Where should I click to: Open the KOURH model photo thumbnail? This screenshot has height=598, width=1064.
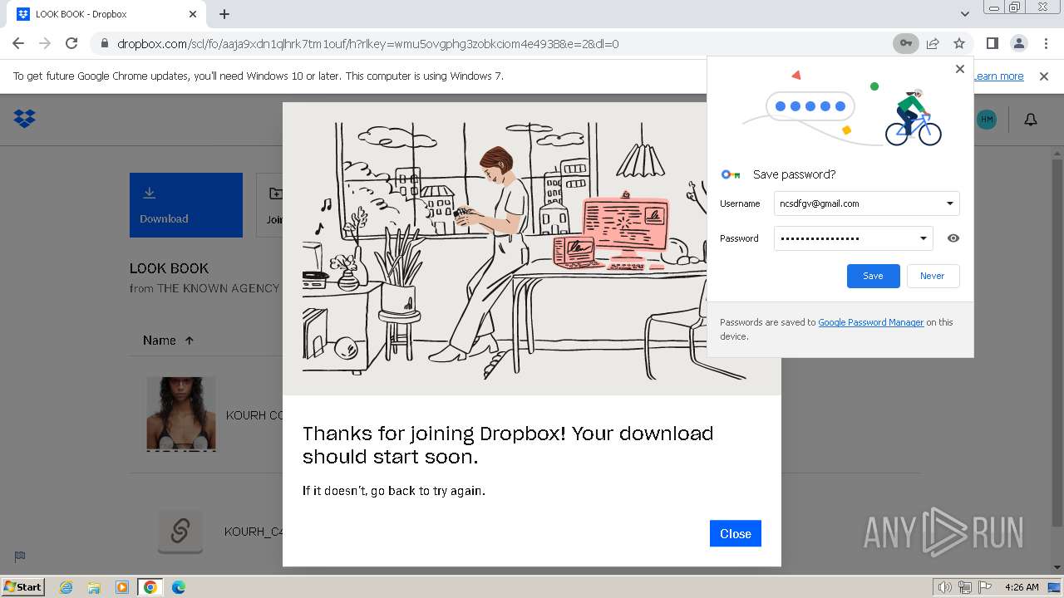(181, 414)
